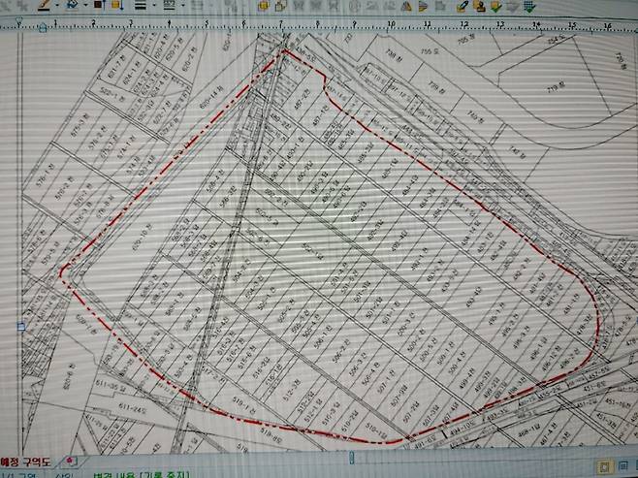Click the green down arrow toolbar icon
The width and height of the screenshot is (638, 478).
pos(494,5)
